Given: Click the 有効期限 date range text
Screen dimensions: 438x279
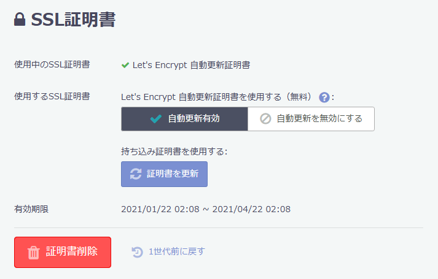Looking at the screenshot, I should click(x=206, y=209).
